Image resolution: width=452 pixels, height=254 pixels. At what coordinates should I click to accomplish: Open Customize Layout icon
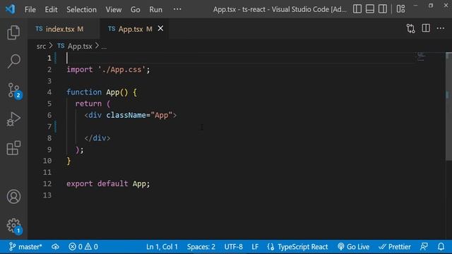click(400, 9)
